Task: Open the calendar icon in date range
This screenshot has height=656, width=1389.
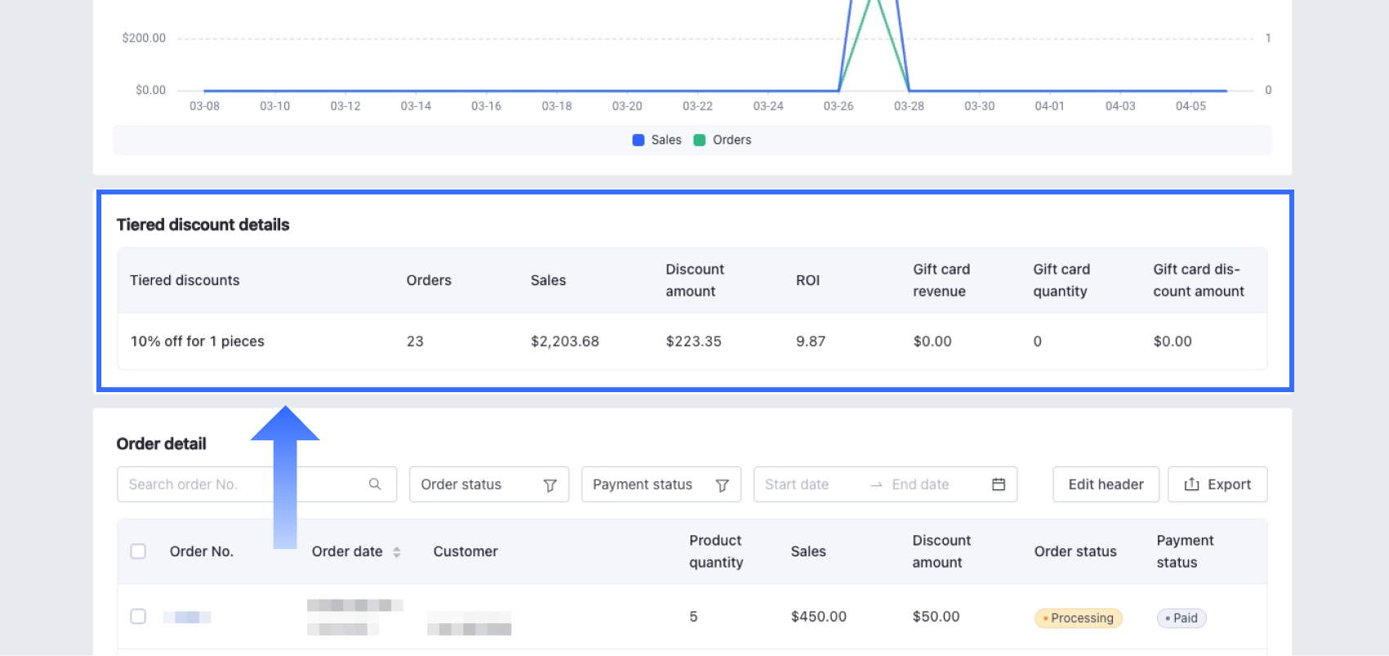Action: pos(998,484)
